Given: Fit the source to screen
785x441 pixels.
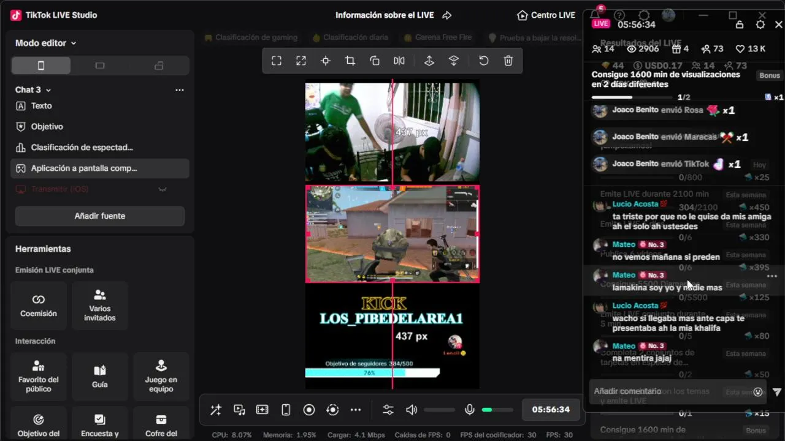Looking at the screenshot, I should 277,61.
